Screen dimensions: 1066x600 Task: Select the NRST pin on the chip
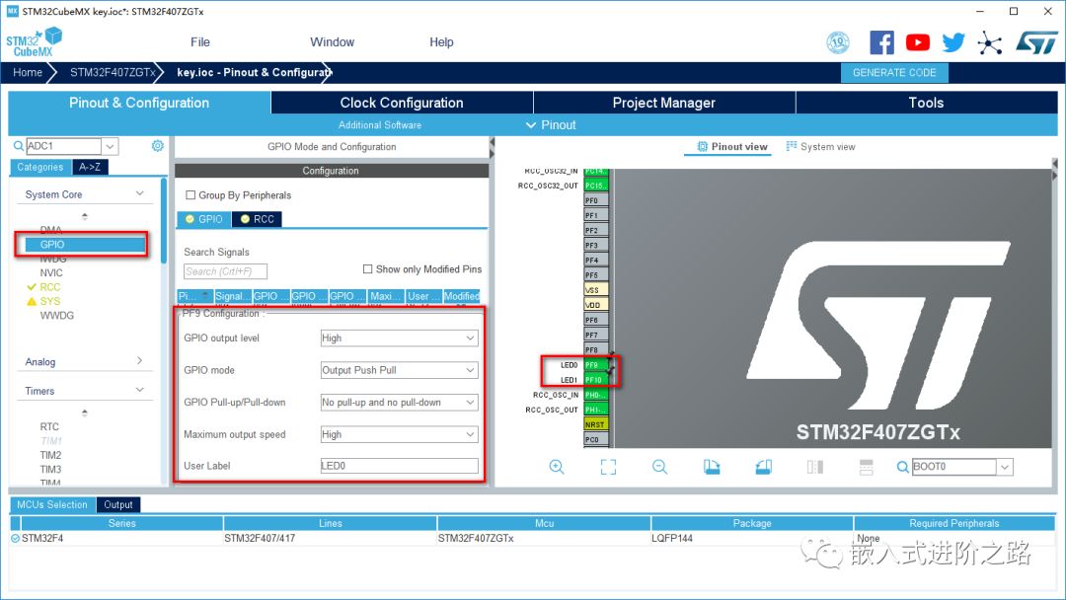595,424
